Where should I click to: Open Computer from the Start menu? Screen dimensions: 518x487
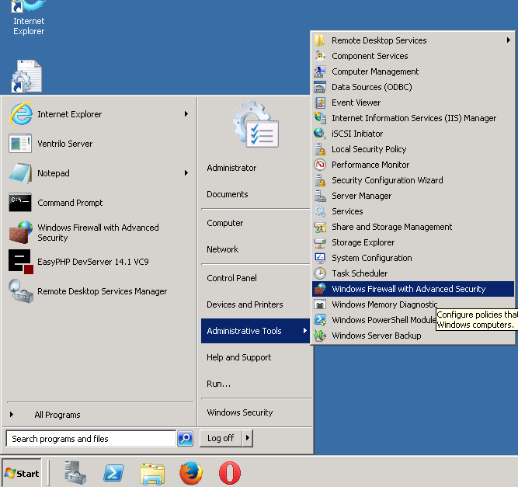225,223
